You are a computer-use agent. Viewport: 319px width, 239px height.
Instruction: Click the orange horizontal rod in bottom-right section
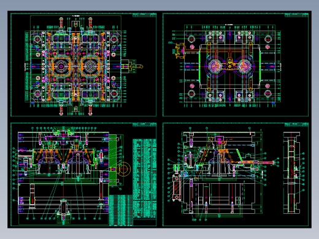click(256, 162)
